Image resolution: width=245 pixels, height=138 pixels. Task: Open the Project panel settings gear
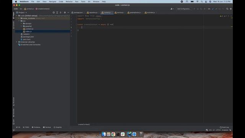tap(65, 13)
